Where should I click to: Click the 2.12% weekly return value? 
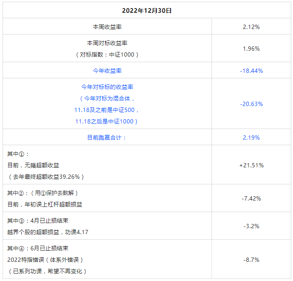(251, 27)
